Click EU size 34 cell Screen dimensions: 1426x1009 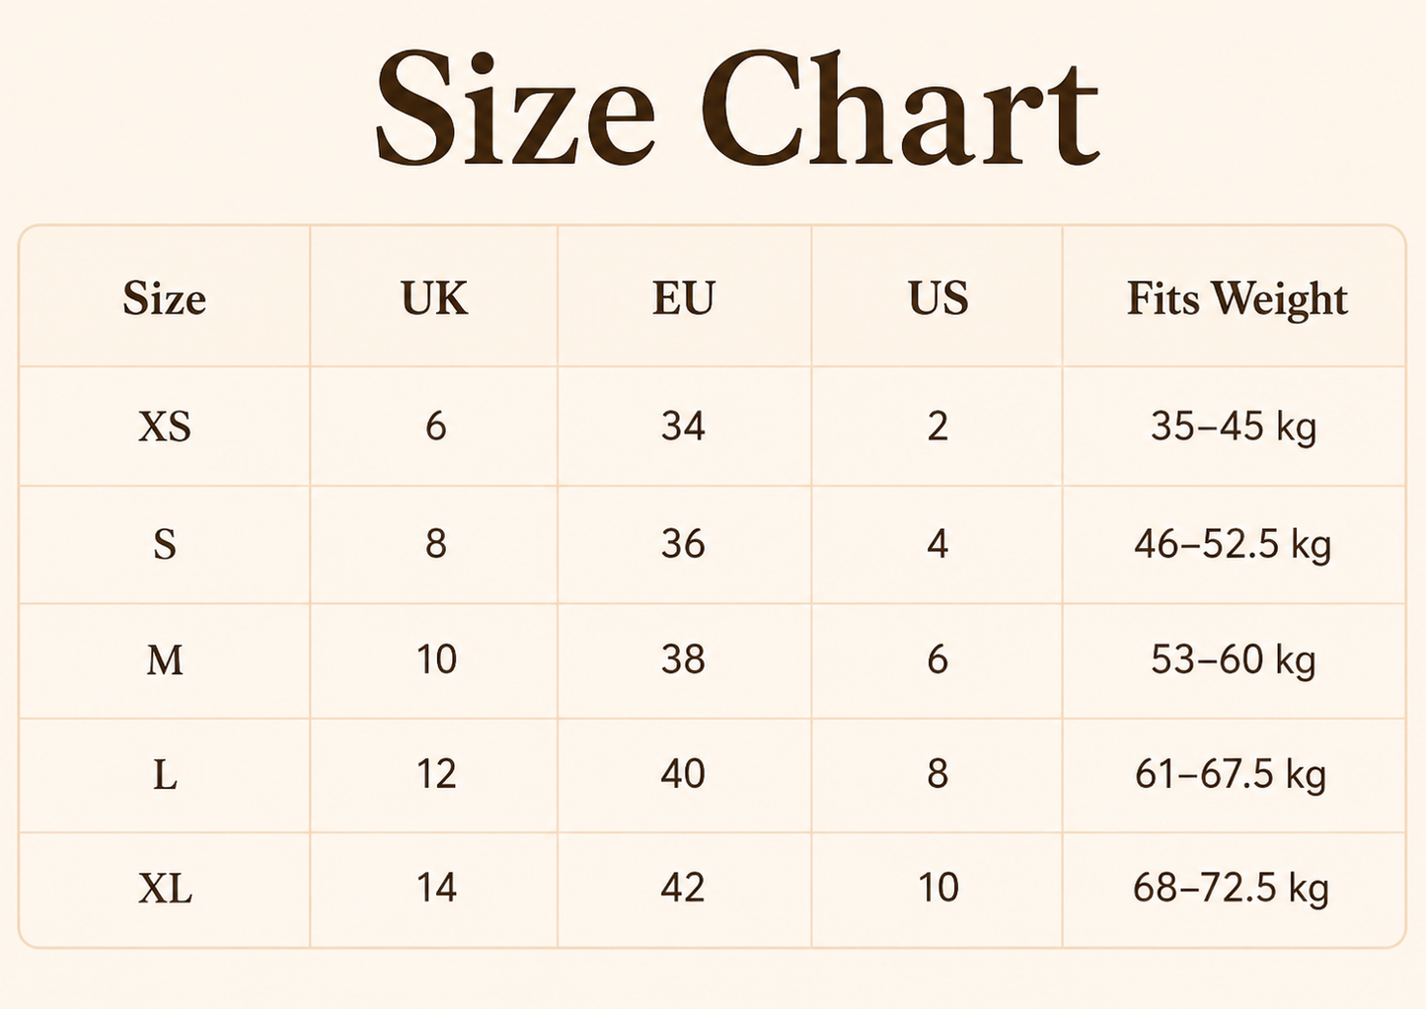coord(683,427)
